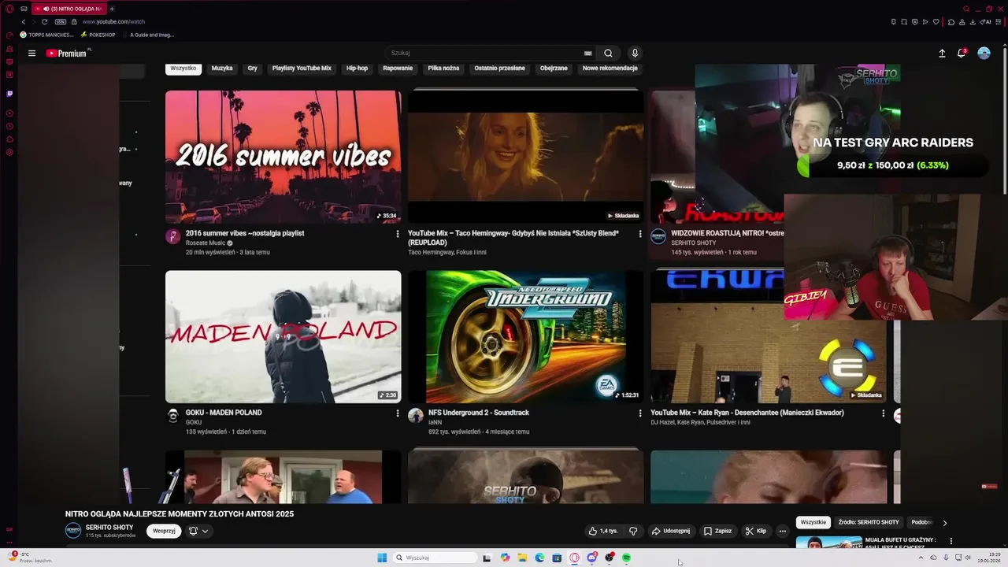Click the VPN badge in address bar
The image size is (1008, 567).
[61, 21]
